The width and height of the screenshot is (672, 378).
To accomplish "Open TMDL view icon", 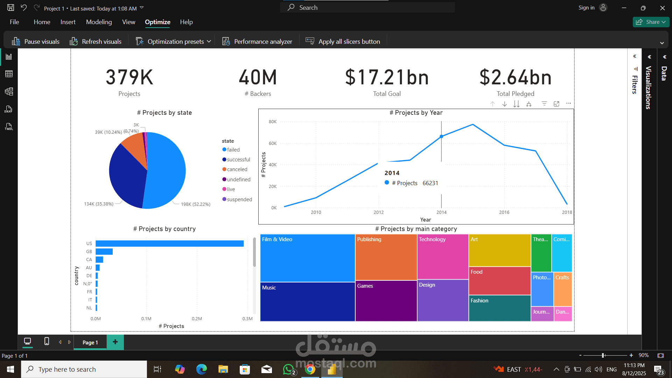I will [x=9, y=127].
